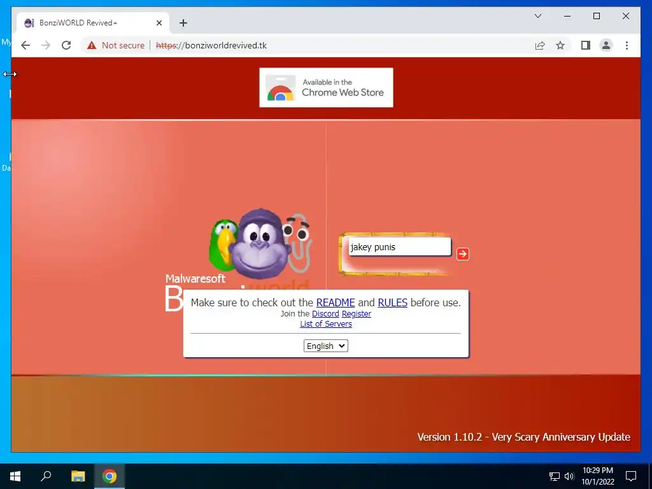652x489 pixels.
Task: Share this page via share icon
Action: click(540, 45)
